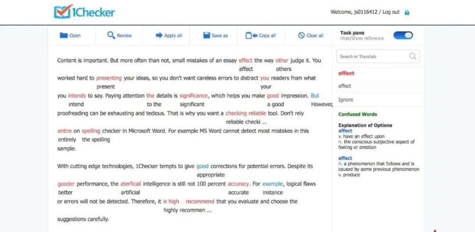Click the red 'effect' heading in the task pane
Screen dimensions: 475x232
coord(346,73)
